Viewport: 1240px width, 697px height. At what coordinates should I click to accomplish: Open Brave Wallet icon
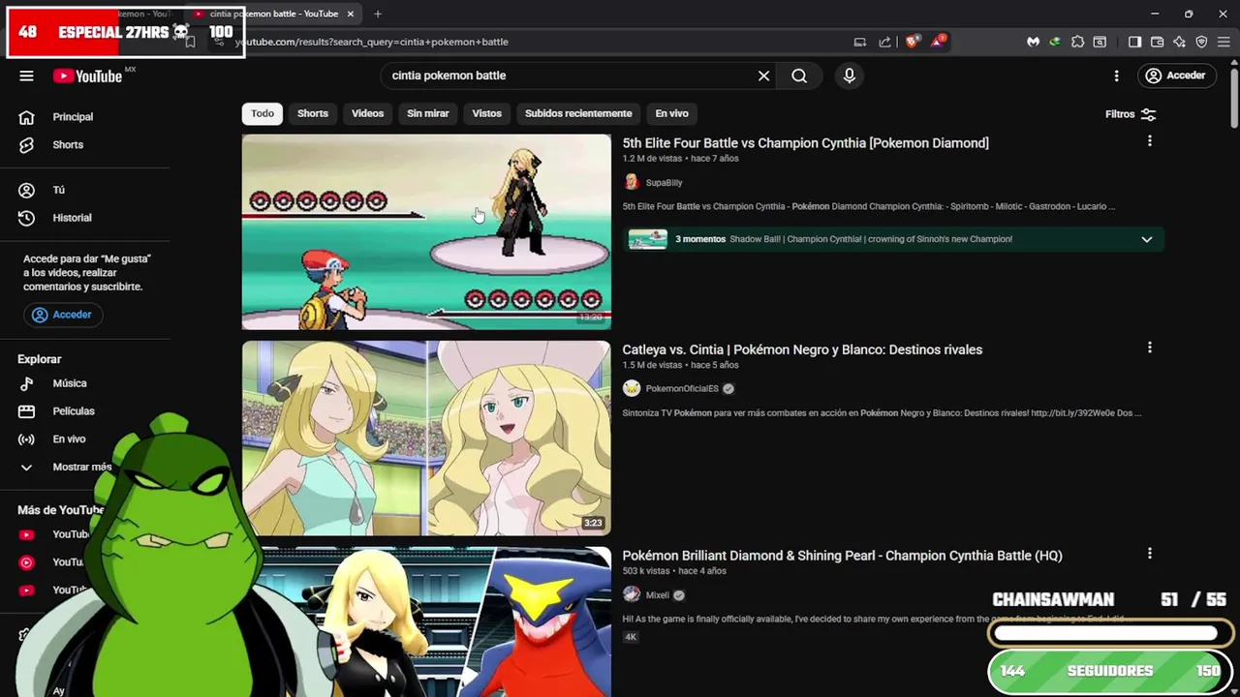coord(1157,42)
